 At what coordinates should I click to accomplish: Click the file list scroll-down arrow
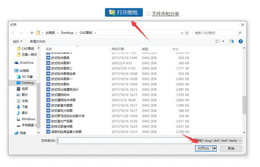click(x=244, y=132)
